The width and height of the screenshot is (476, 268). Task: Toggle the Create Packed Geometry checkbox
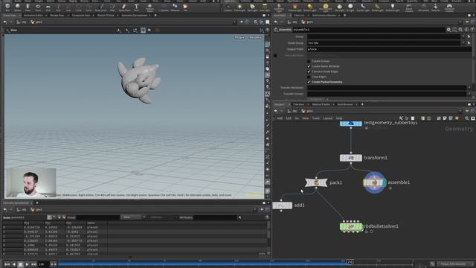point(309,82)
